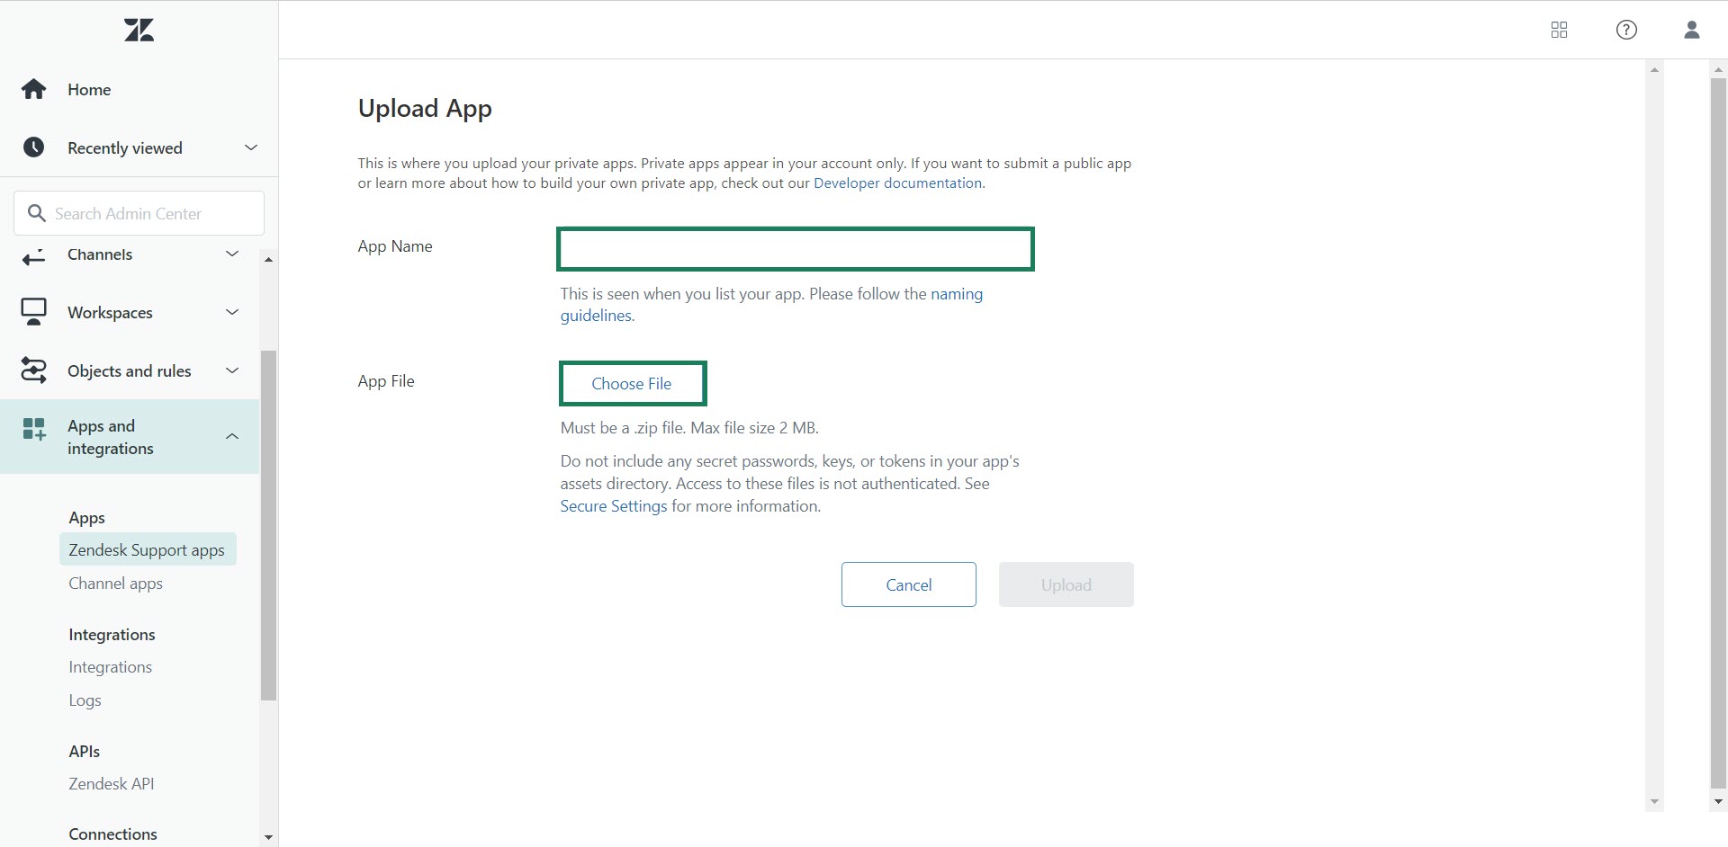
Task: Expand the Recently viewed chevron
Action: pyautogui.click(x=251, y=147)
